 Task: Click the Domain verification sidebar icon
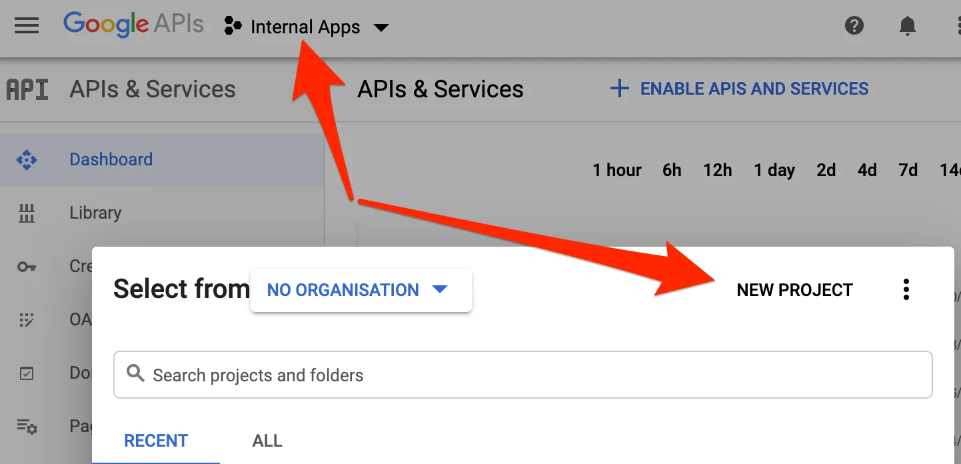tap(26, 373)
